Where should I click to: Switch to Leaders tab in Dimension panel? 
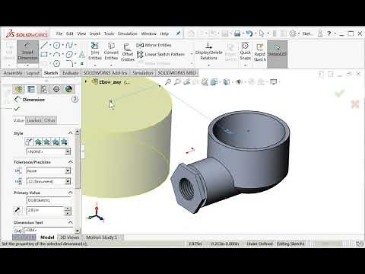[34, 120]
